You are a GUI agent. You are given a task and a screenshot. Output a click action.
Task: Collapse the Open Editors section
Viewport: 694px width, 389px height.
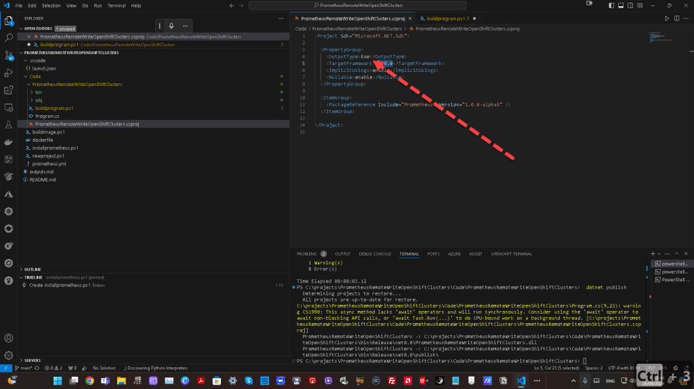[x=21, y=28]
